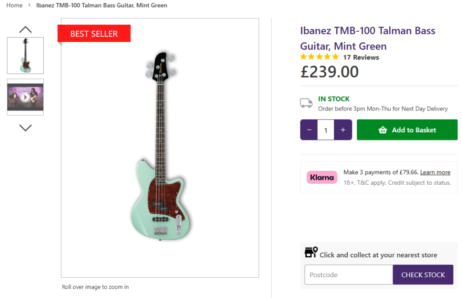
Task: Click the 17 Reviews link
Action: (x=360, y=57)
